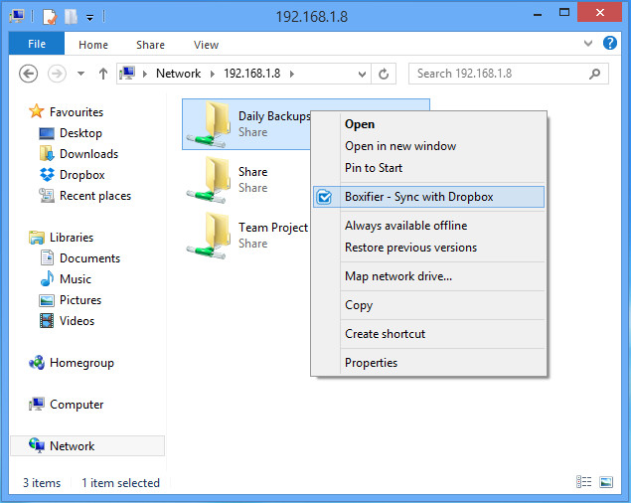Open Help via the blue question mark

tap(610, 43)
